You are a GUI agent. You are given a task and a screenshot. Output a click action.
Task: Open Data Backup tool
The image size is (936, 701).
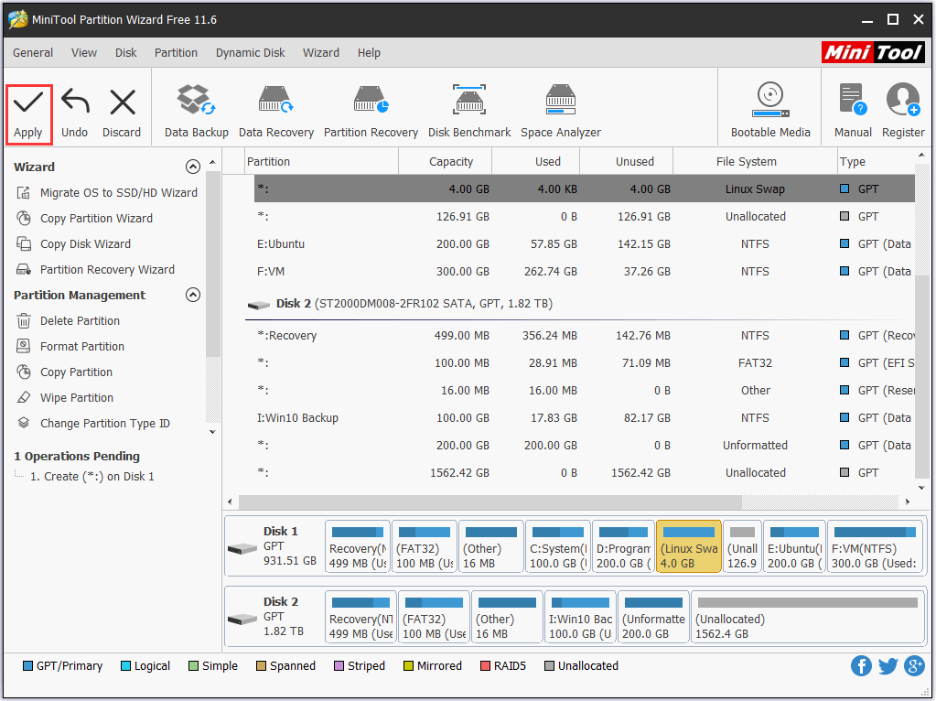pyautogui.click(x=197, y=113)
